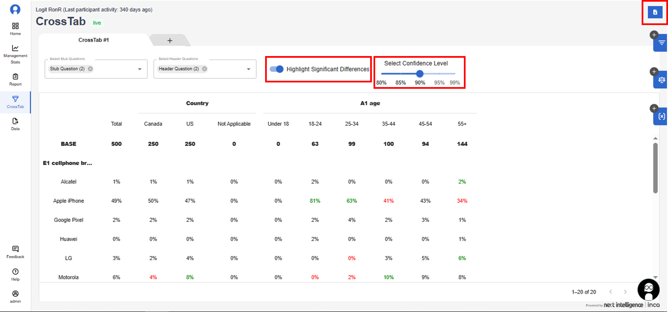Select the CrossTab #1 tab
The height and width of the screenshot is (312, 668).
pos(93,40)
